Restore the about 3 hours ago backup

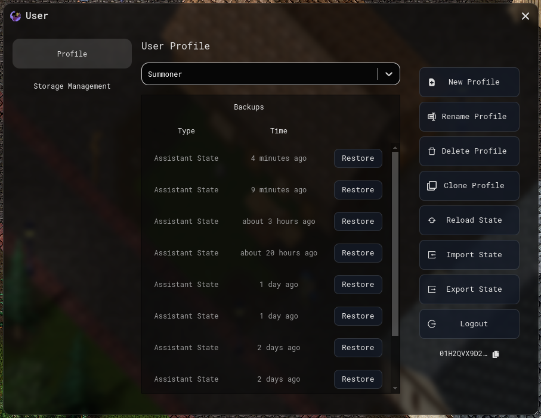(x=358, y=222)
